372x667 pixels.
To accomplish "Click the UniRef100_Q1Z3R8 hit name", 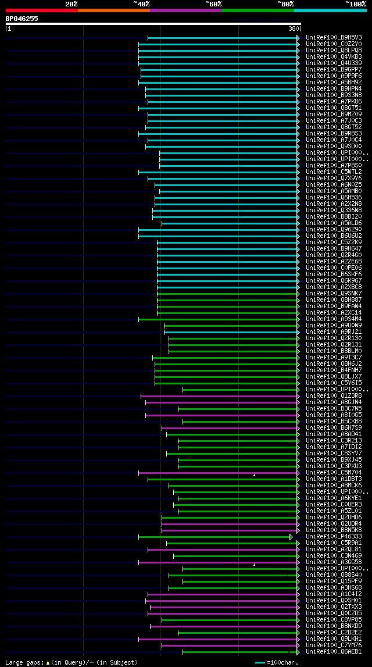I will [334, 396].
